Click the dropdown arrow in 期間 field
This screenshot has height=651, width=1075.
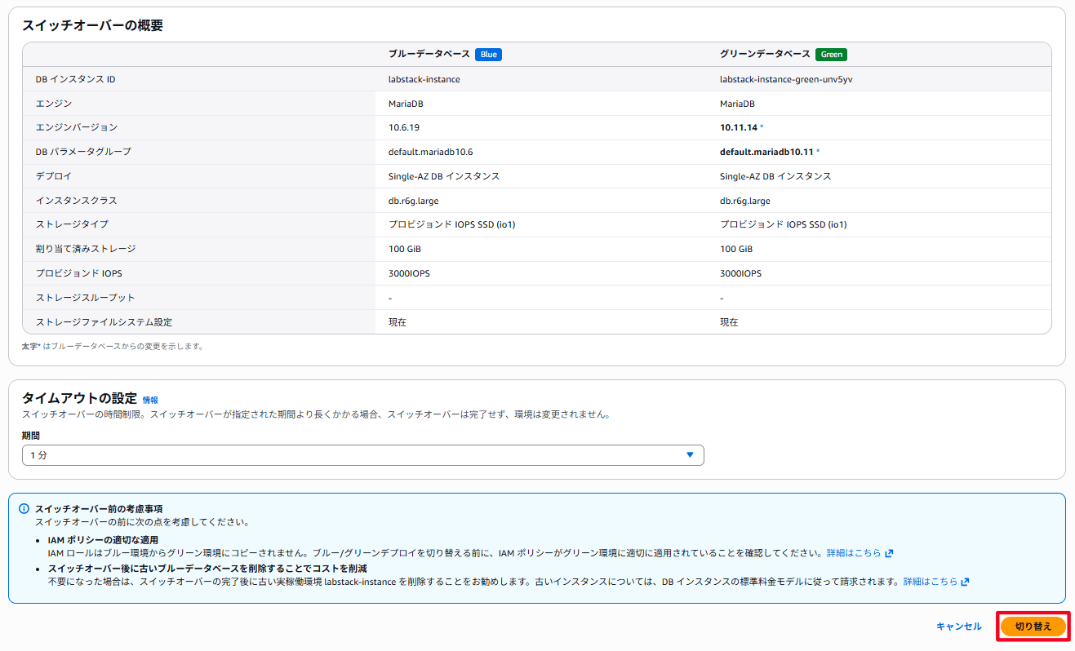pos(690,455)
